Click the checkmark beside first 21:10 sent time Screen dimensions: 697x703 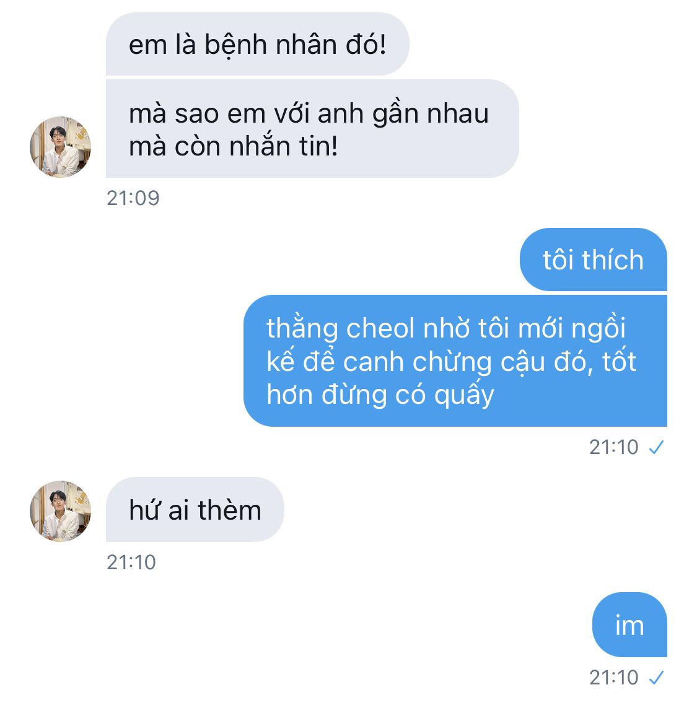[657, 447]
